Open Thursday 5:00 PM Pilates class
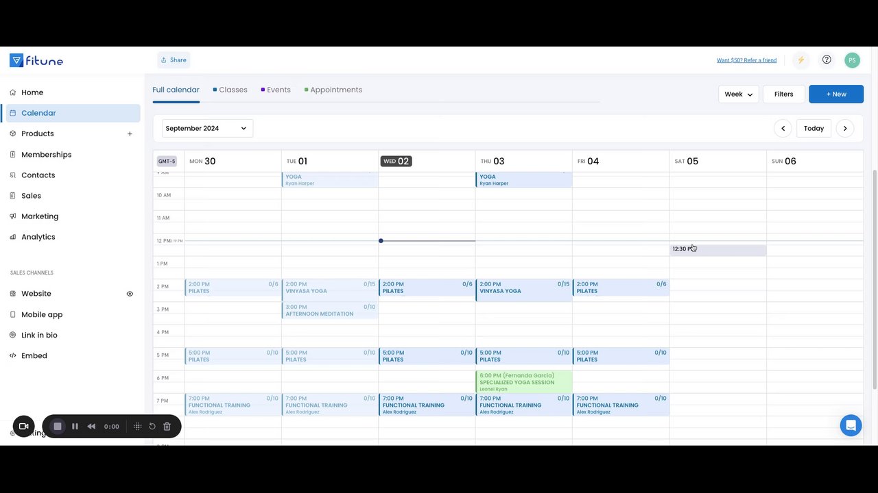The height and width of the screenshot is (493, 878). coord(524,356)
